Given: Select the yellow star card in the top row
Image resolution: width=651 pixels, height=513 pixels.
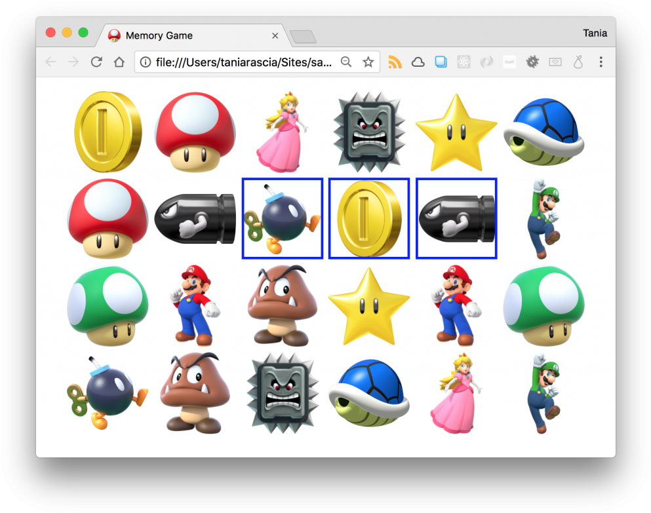Looking at the screenshot, I should pos(456,132).
